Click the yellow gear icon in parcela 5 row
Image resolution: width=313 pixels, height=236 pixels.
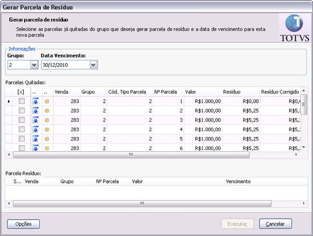[x=47, y=139]
